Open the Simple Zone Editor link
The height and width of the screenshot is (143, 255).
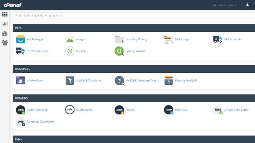click(x=237, y=110)
